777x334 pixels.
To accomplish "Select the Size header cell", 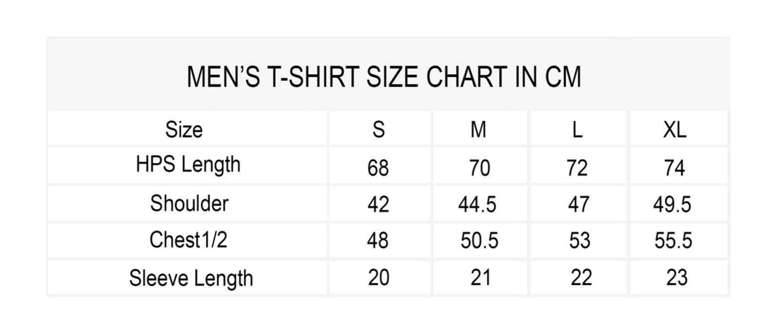I will pos(184,130).
